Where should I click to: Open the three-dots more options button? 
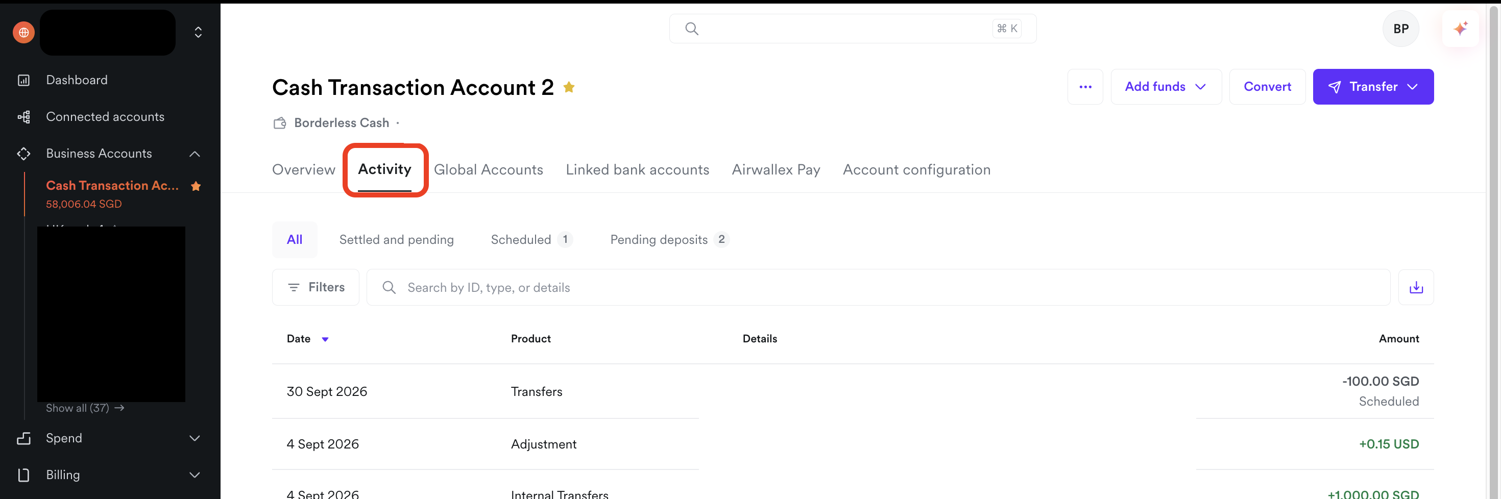pyautogui.click(x=1085, y=87)
